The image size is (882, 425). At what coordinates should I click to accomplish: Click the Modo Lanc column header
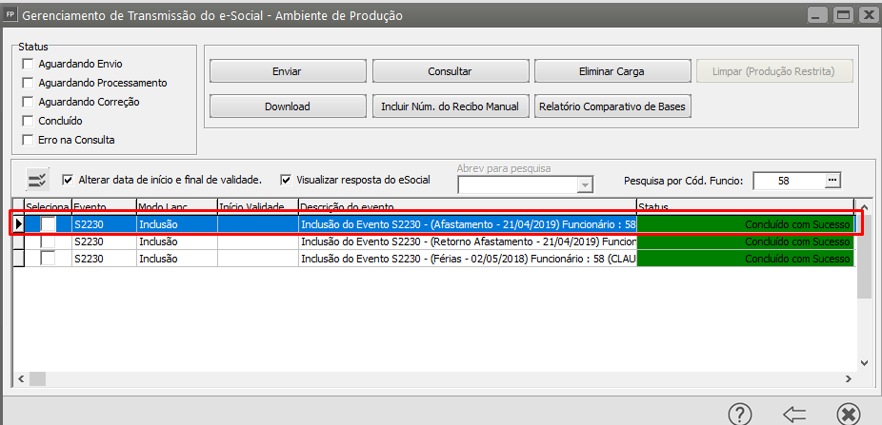click(x=176, y=206)
